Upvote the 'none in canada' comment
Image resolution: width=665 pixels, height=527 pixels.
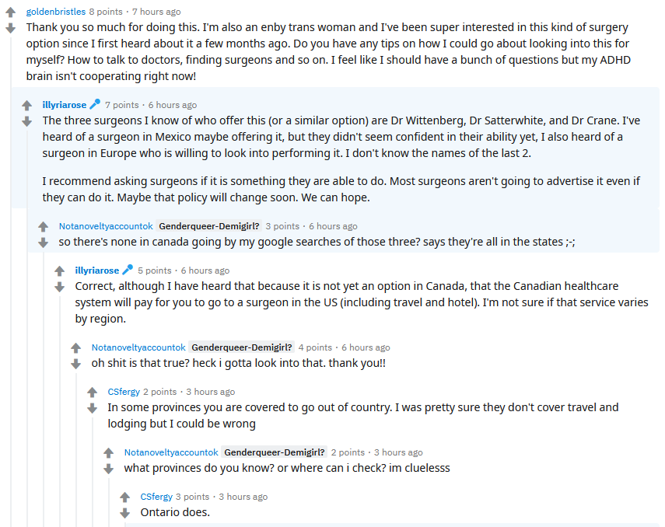pyautogui.click(x=44, y=227)
